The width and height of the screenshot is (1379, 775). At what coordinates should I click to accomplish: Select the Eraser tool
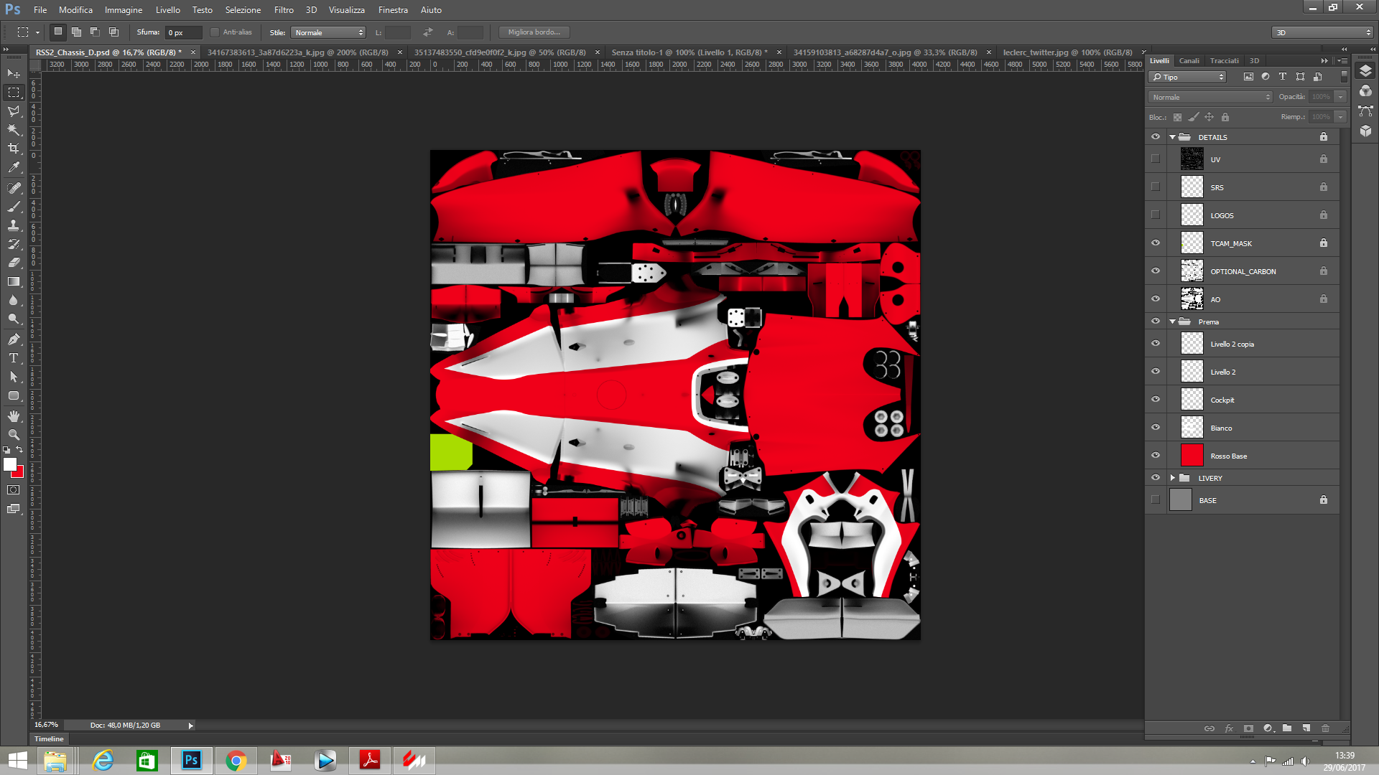14,263
